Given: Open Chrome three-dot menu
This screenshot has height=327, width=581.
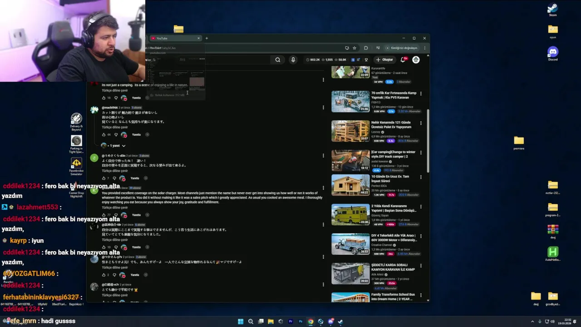Looking at the screenshot, I should pyautogui.click(x=425, y=48).
